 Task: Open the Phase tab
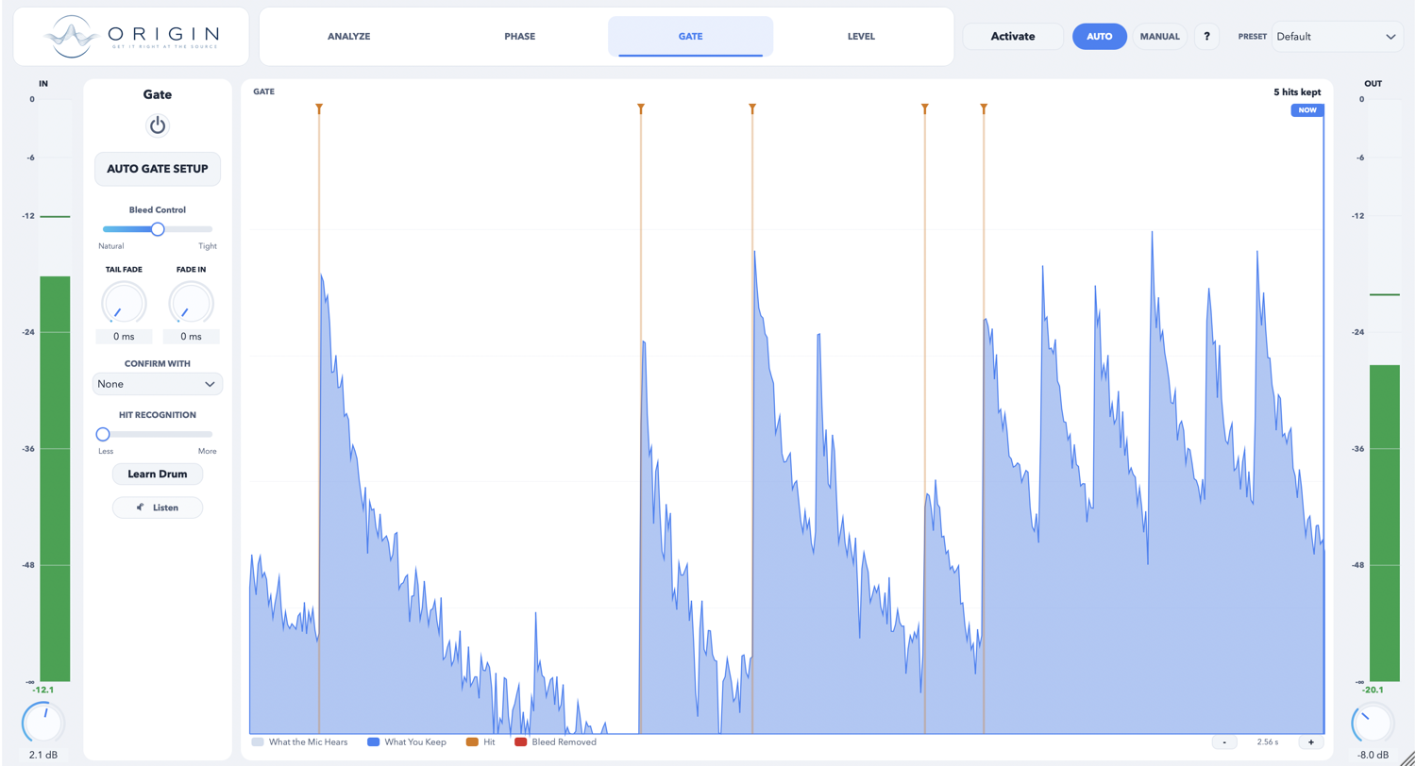(519, 37)
